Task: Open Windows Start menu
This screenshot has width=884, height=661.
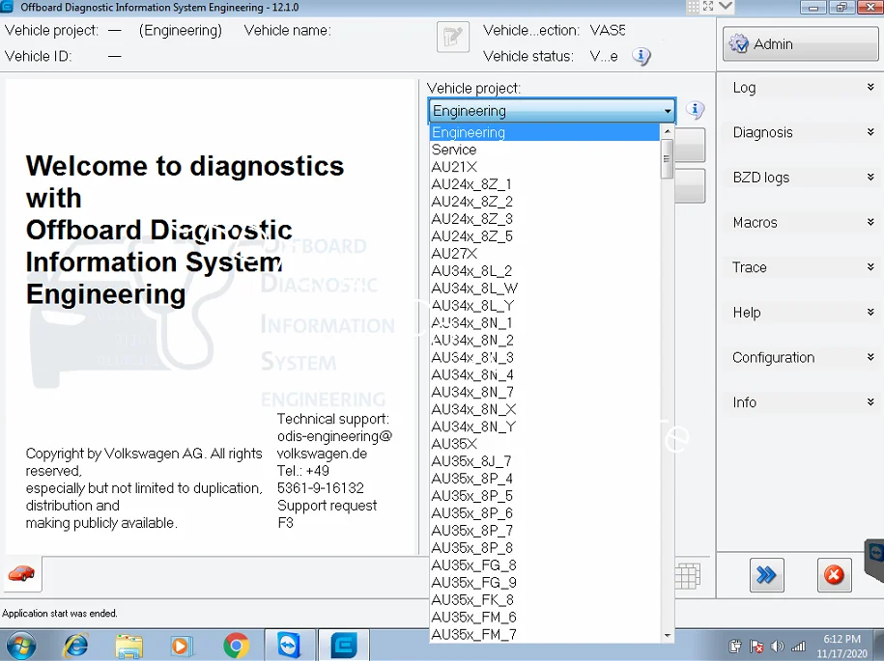Action: 21,646
